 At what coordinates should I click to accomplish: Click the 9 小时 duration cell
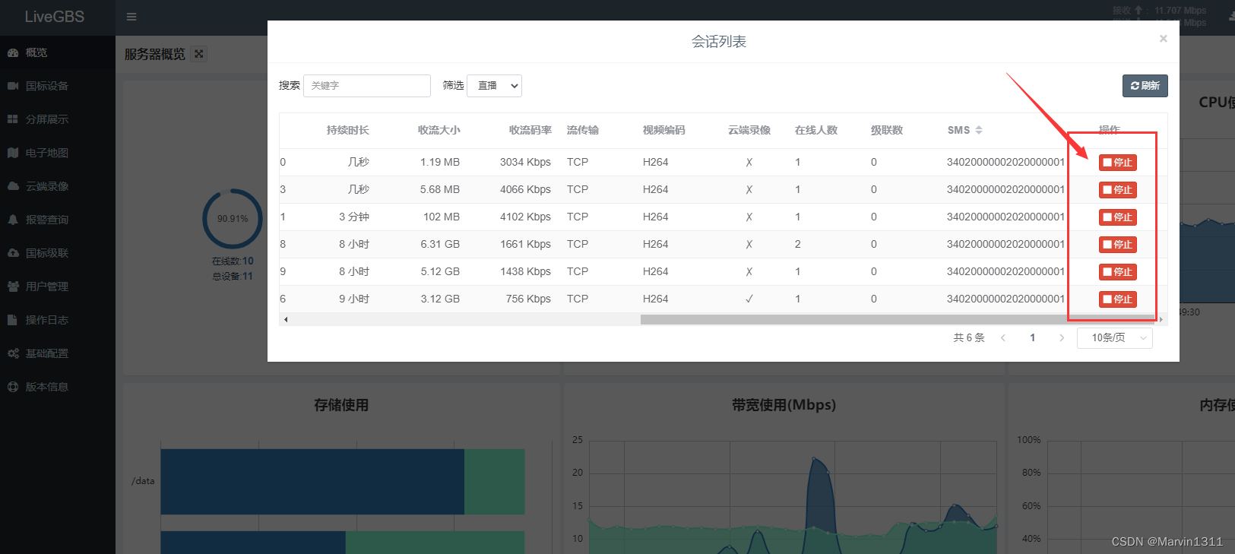point(354,299)
